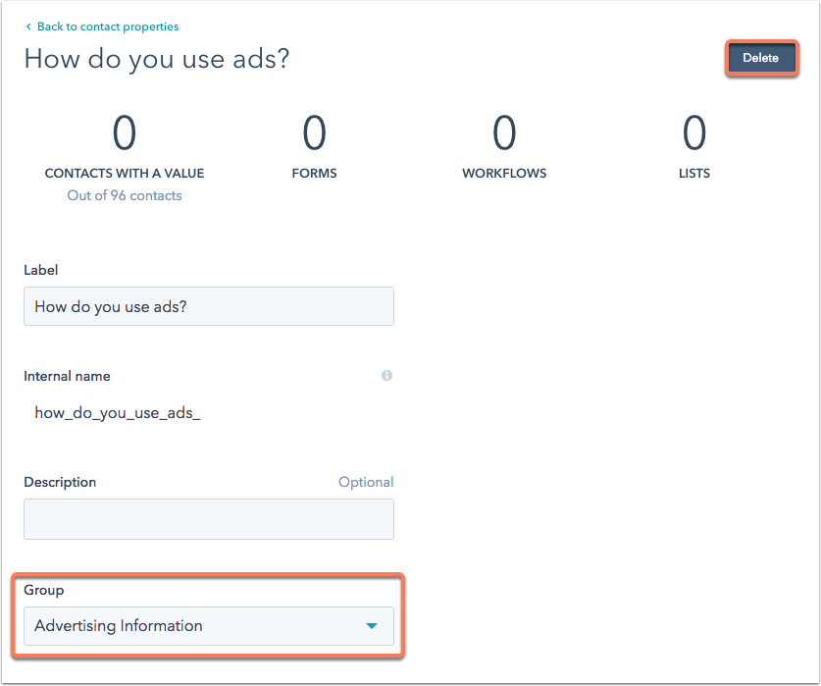Click the 'Label' field caption
Image resolution: width=821 pixels, height=686 pixels.
(x=41, y=270)
